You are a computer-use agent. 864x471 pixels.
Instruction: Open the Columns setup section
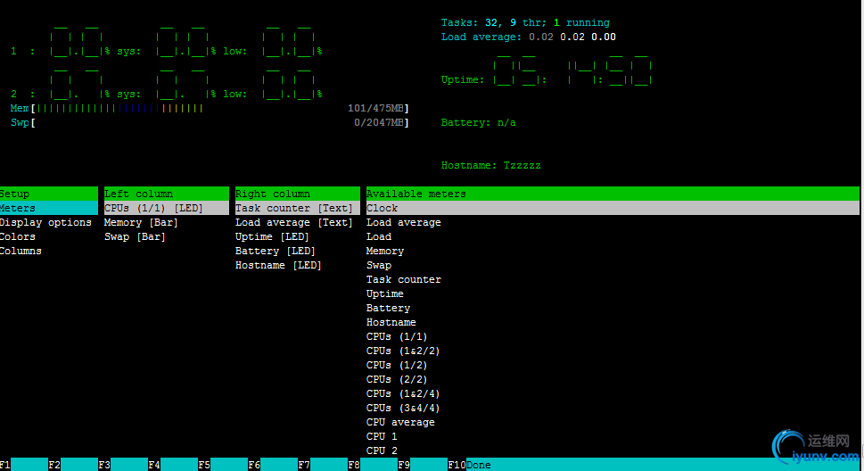[x=21, y=251]
